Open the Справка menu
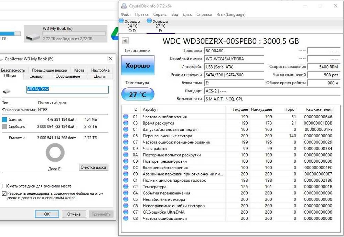This screenshot has width=344, height=237. (204, 14)
